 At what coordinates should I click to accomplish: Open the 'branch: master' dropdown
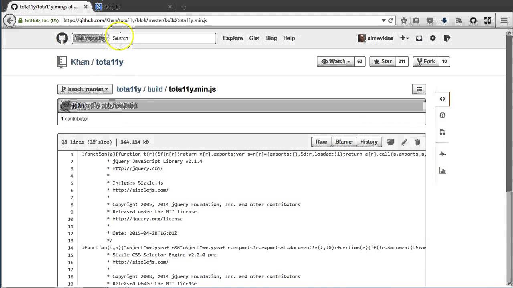(x=85, y=89)
